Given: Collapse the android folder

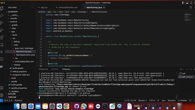Looking at the screenshot, I should [x=20, y=22].
